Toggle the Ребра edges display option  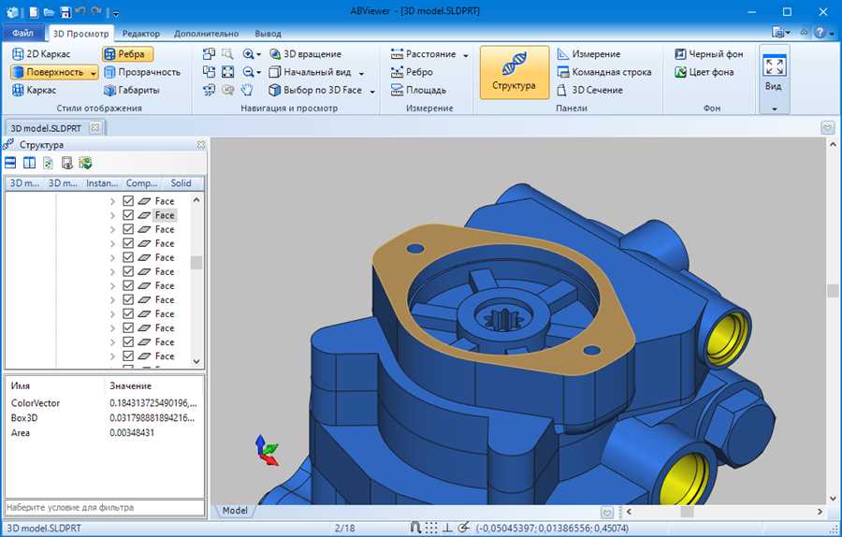pos(127,53)
